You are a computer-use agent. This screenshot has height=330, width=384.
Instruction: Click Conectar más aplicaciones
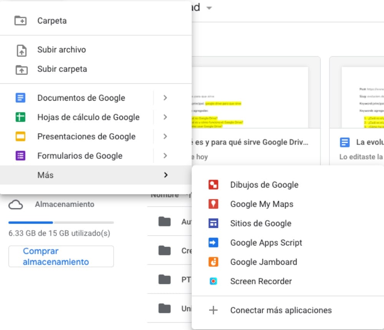[x=281, y=310]
